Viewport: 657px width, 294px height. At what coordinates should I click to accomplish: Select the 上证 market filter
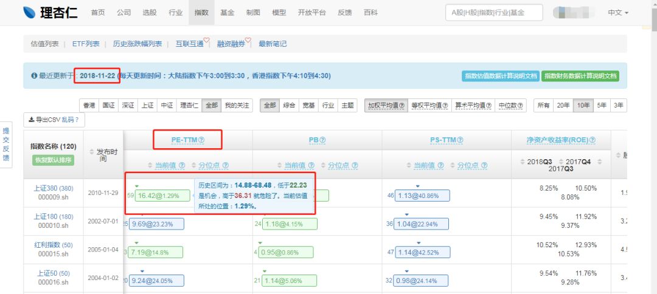pyautogui.click(x=147, y=105)
